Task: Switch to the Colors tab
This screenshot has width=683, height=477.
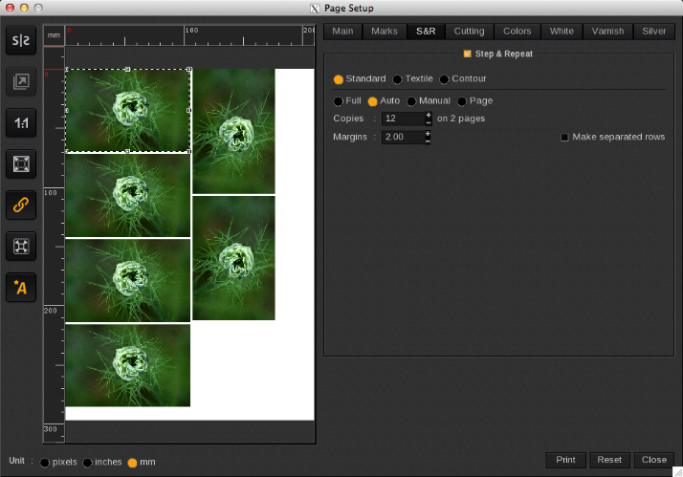Action: [x=518, y=31]
